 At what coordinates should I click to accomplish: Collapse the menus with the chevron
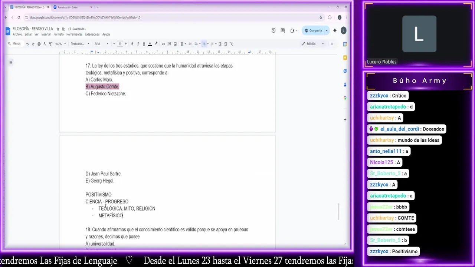[332, 44]
